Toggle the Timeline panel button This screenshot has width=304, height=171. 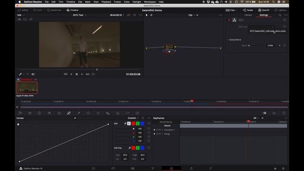pos(72,10)
